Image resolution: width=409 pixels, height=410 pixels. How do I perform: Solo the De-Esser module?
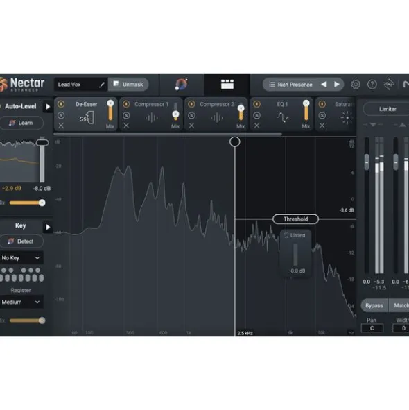[x=61, y=115]
